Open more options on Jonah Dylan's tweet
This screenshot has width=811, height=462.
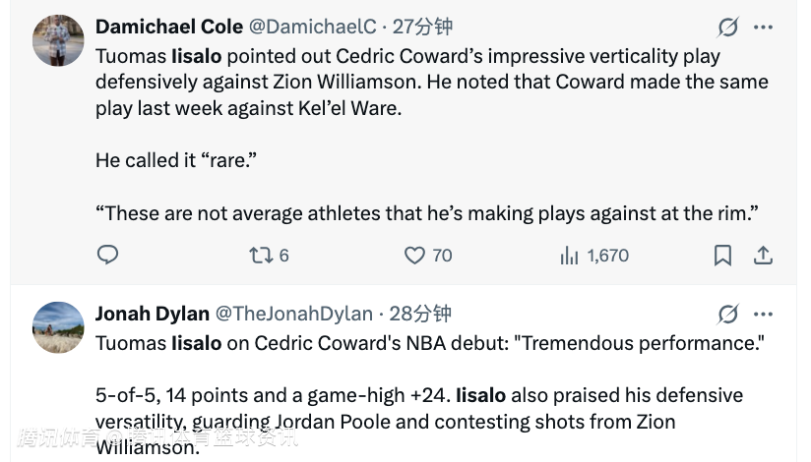(763, 315)
